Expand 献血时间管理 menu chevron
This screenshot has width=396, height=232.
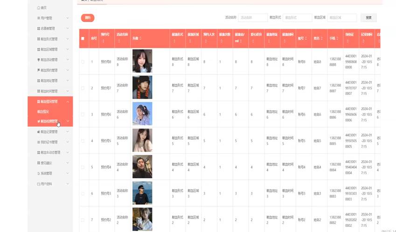tap(68, 91)
